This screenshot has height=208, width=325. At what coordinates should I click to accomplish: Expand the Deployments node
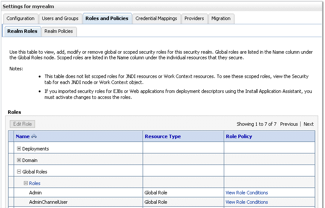(19, 149)
